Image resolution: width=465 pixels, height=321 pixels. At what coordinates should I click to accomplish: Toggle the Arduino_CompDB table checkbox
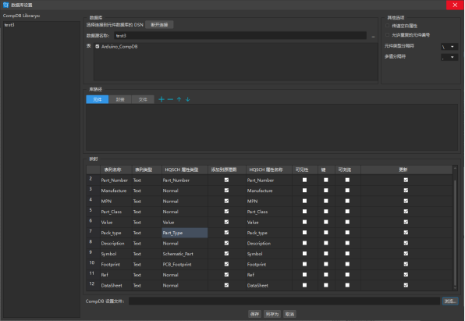click(98, 47)
